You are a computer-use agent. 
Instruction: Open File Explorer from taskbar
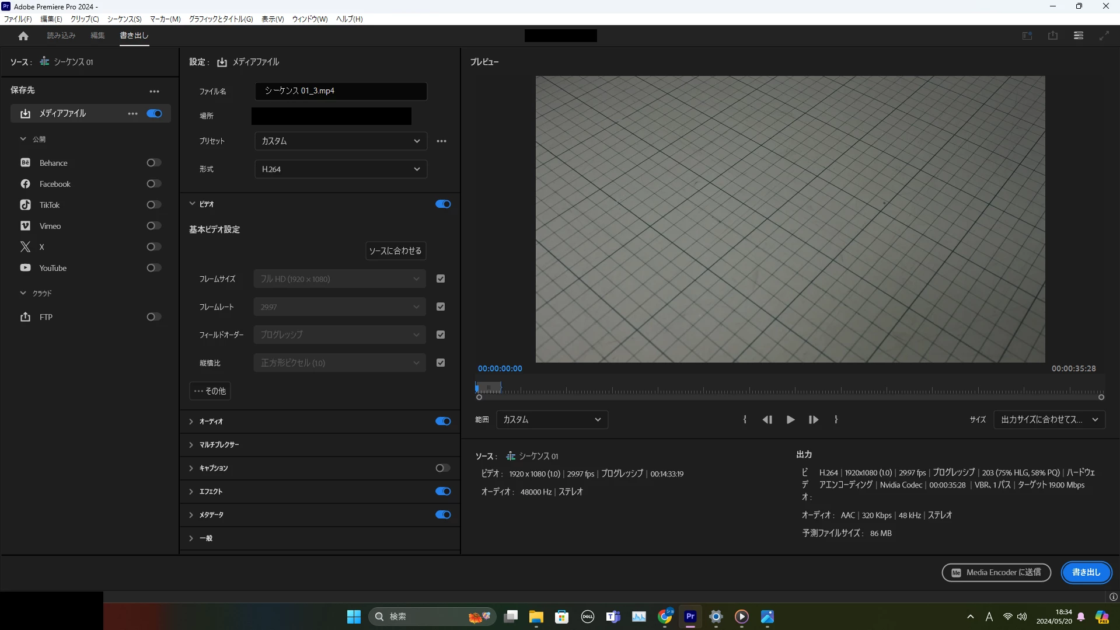pos(536,617)
